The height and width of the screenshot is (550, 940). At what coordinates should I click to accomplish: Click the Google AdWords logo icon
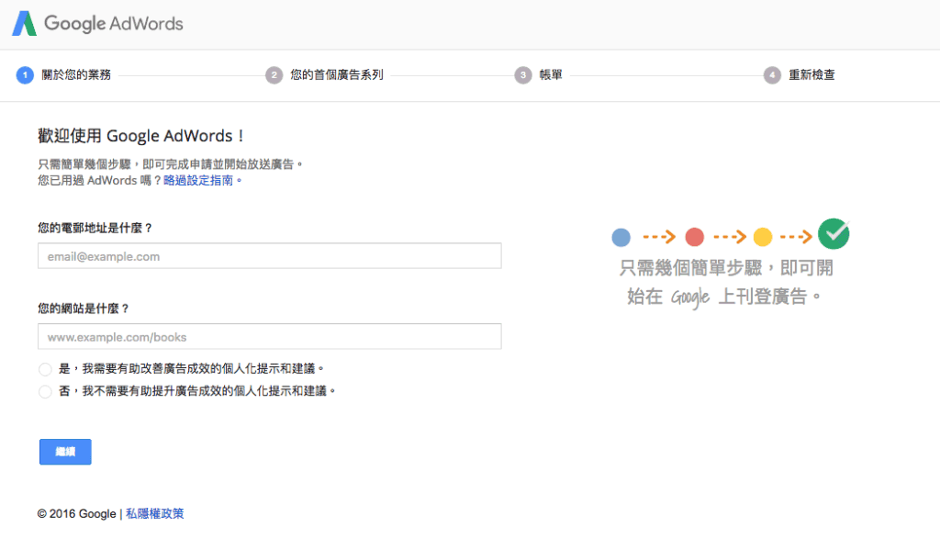pyautogui.click(x=25, y=23)
